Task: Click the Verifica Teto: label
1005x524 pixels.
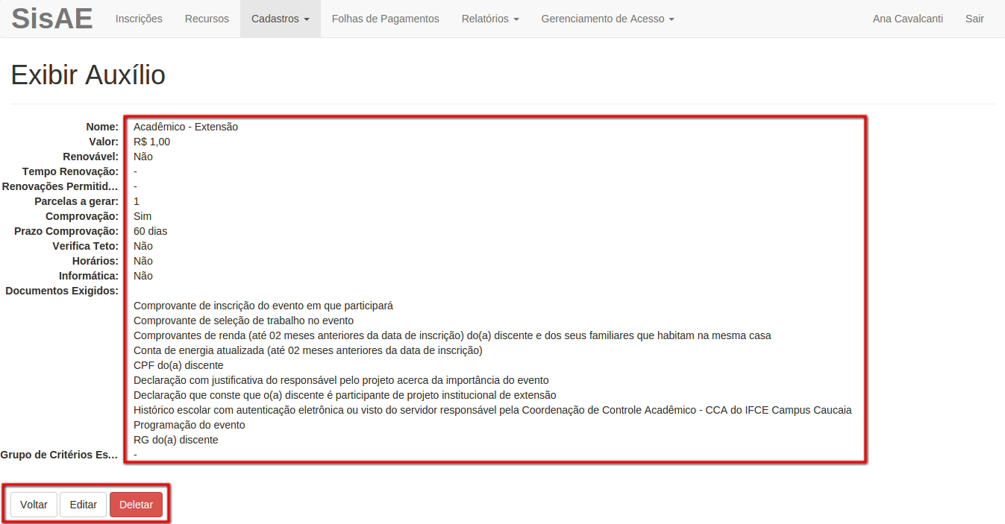Action: (x=85, y=246)
